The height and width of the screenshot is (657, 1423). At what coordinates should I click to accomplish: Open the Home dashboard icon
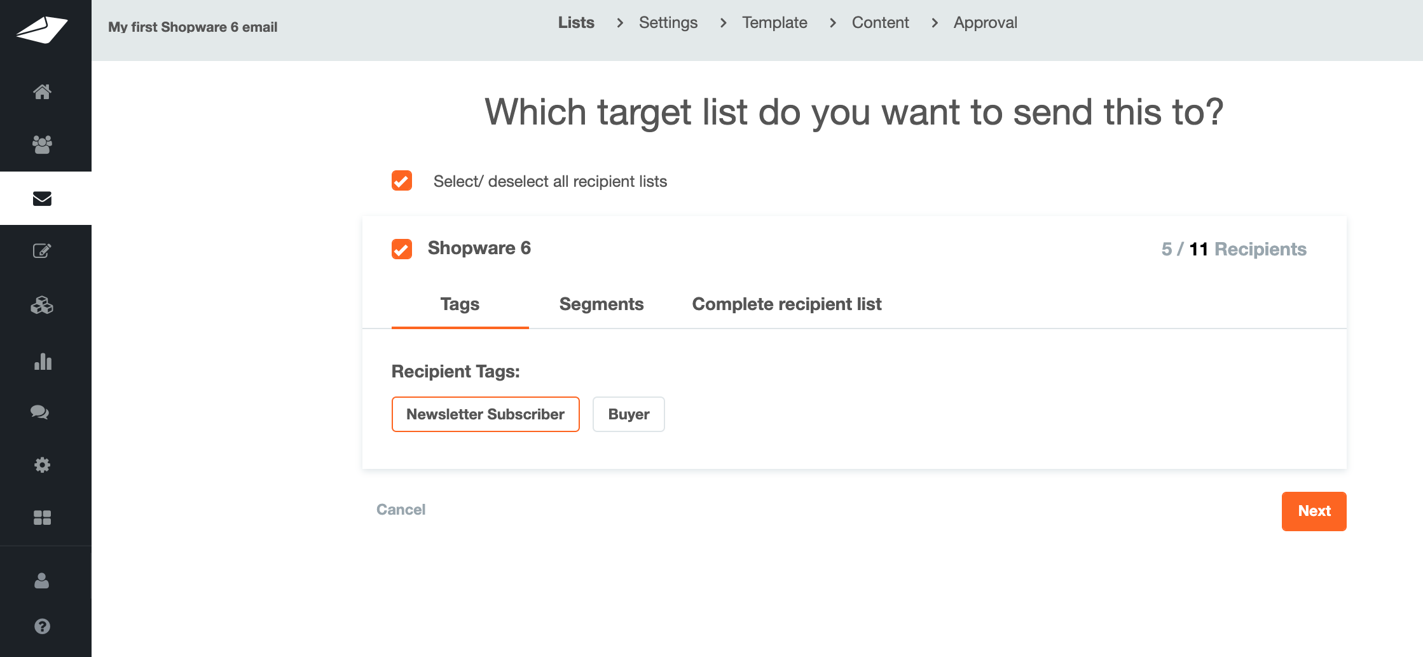42,91
